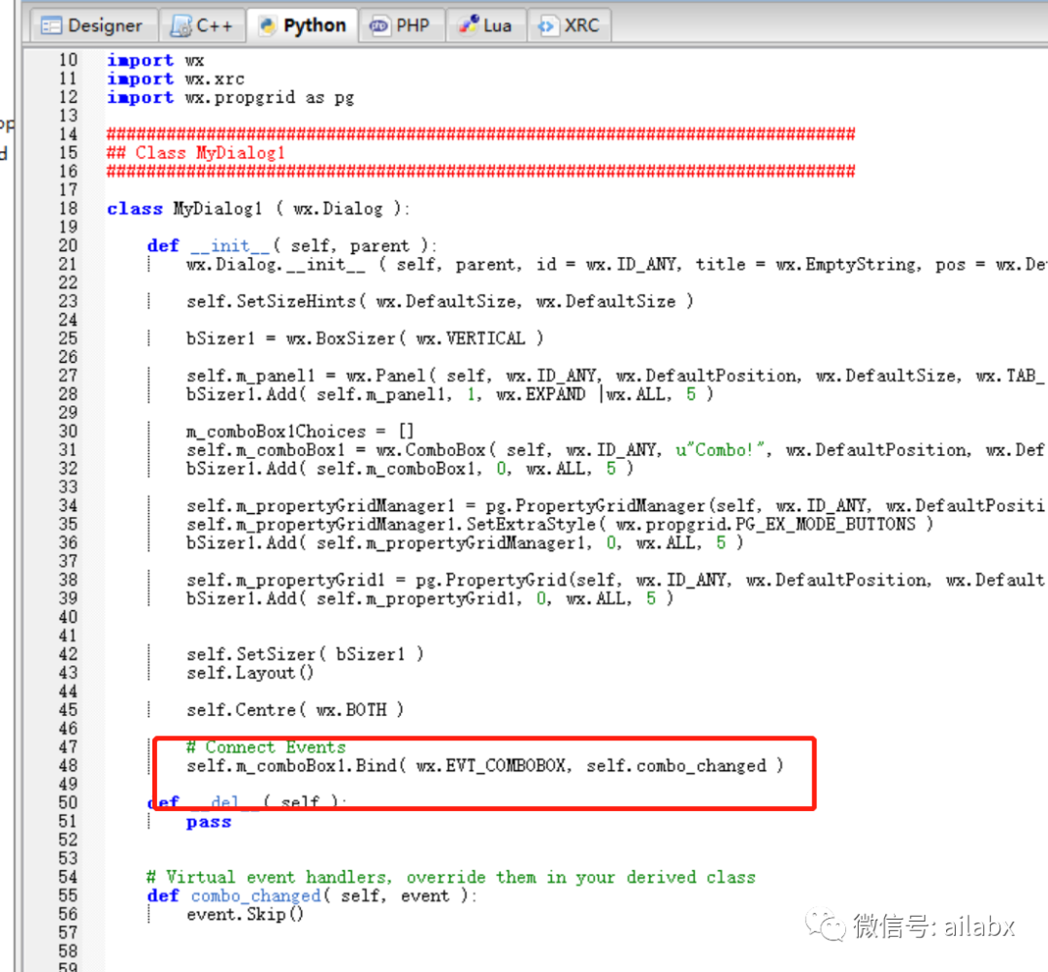The height and width of the screenshot is (972, 1048).
Task: Click the PHP tab icon
Action: 379,26
